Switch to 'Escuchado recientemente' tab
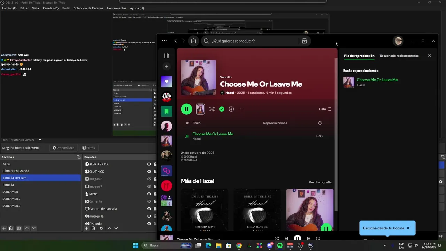Viewport: 446px width, 251px height. tap(399, 56)
